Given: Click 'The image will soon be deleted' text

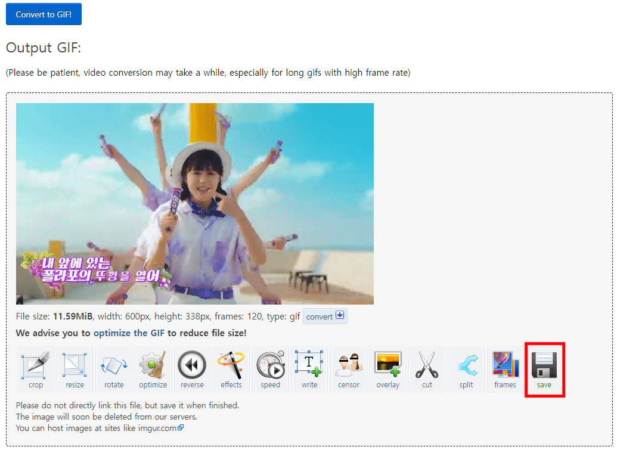Looking at the screenshot, I should (x=107, y=417).
